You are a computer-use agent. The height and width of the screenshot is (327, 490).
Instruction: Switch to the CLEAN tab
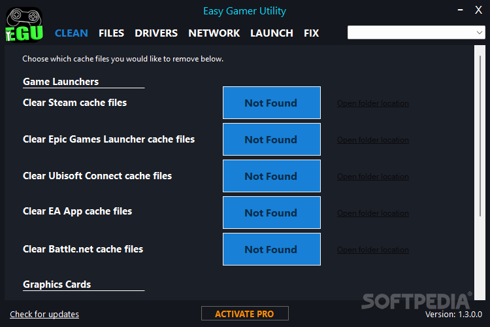pyautogui.click(x=71, y=33)
